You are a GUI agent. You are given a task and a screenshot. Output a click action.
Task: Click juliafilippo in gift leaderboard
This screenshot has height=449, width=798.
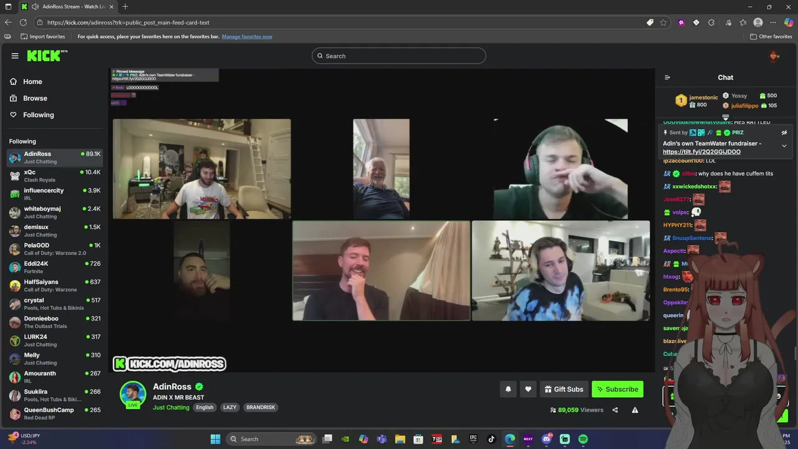point(745,105)
